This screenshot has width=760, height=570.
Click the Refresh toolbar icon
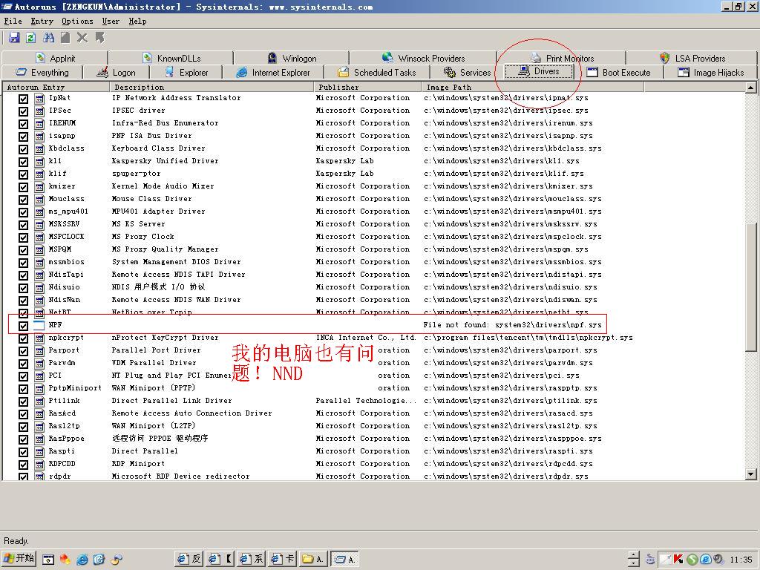pyautogui.click(x=31, y=38)
